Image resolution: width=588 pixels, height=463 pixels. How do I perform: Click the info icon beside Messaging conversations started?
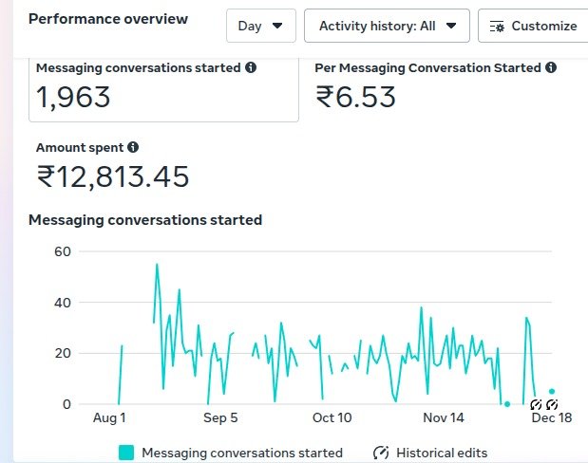coord(251,67)
